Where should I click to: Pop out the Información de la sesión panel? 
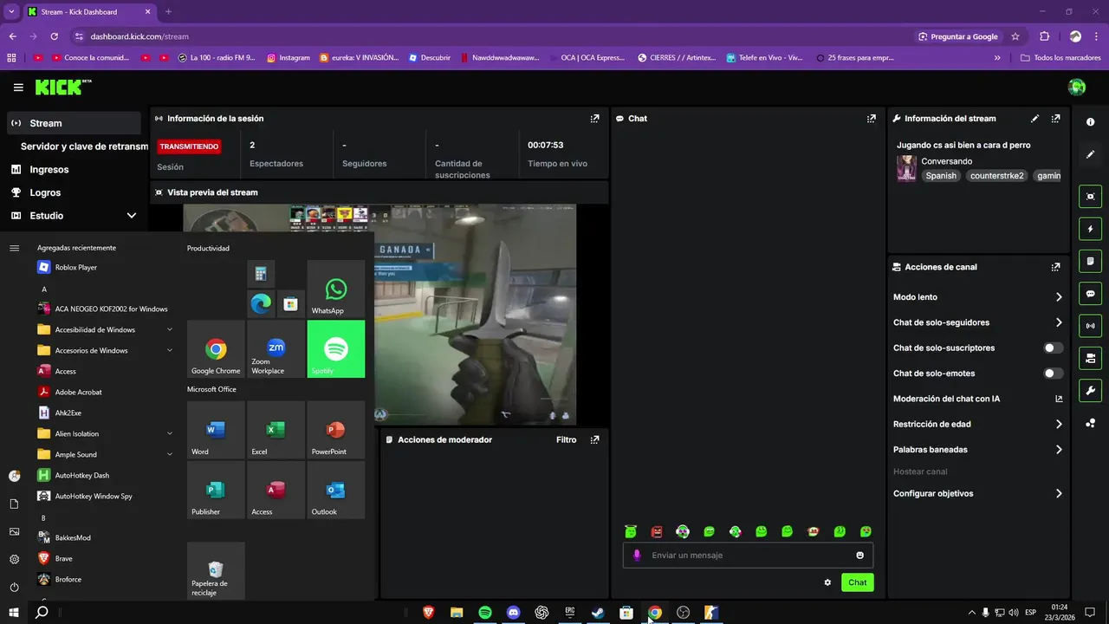(594, 119)
